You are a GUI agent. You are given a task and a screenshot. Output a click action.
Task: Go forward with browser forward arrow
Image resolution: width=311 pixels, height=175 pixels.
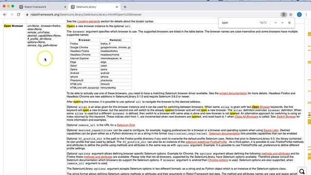(12, 15)
